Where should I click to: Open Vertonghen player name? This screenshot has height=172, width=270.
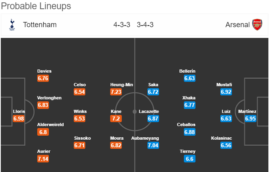point(49,98)
